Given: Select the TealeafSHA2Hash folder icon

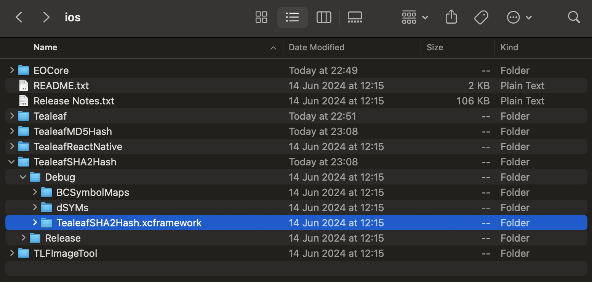Looking at the screenshot, I should pyautogui.click(x=24, y=162).
